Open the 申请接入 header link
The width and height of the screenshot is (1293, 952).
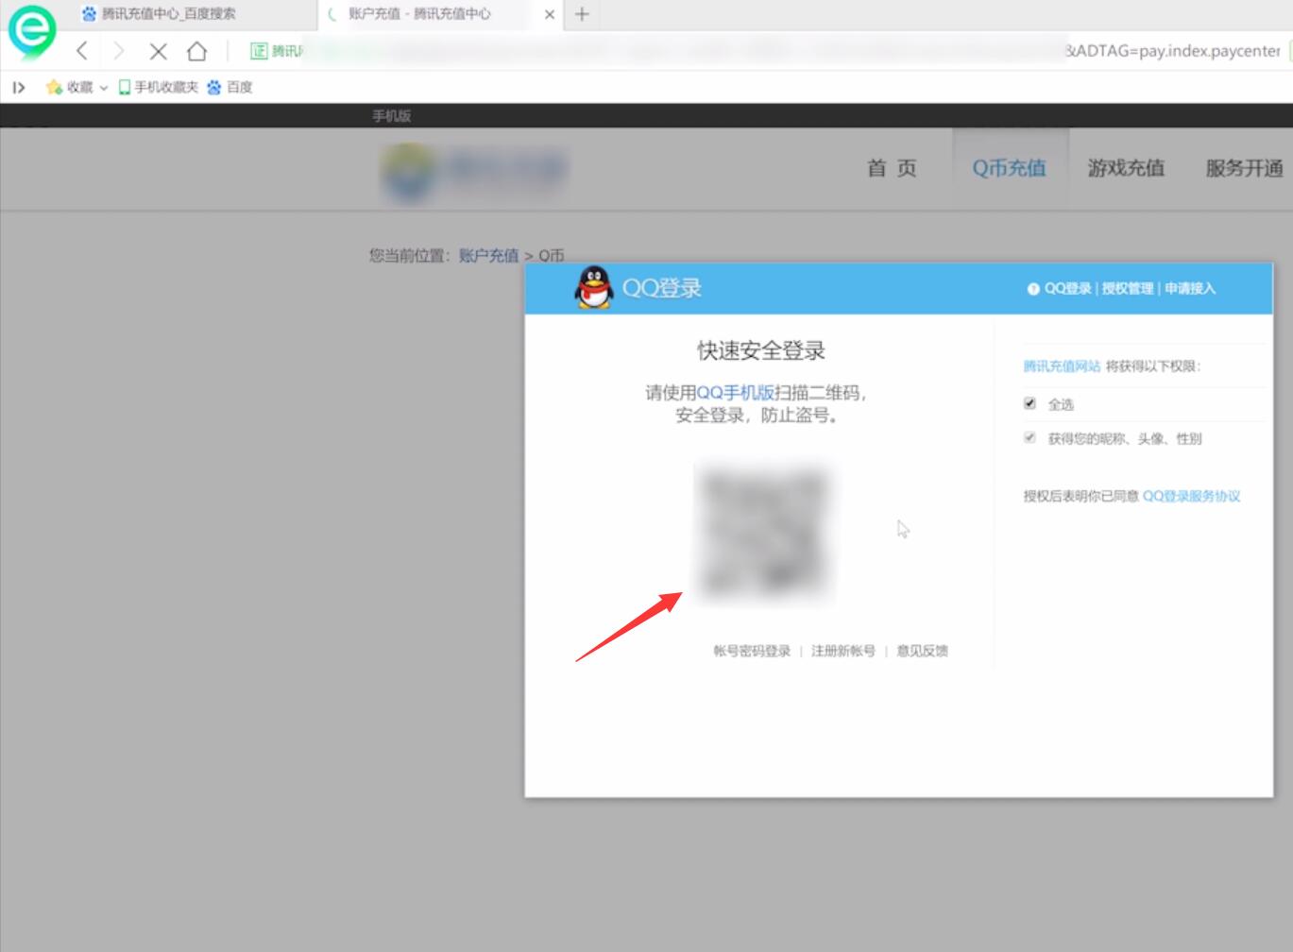(1190, 289)
